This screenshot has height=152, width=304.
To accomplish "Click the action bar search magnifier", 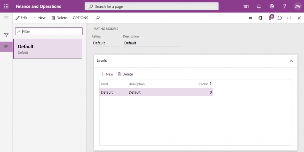I will click(97, 18).
